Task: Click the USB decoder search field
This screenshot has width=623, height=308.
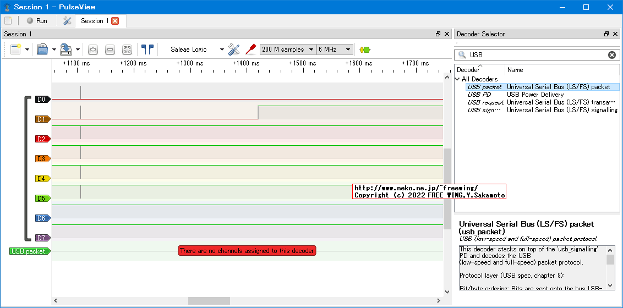Action: point(537,55)
